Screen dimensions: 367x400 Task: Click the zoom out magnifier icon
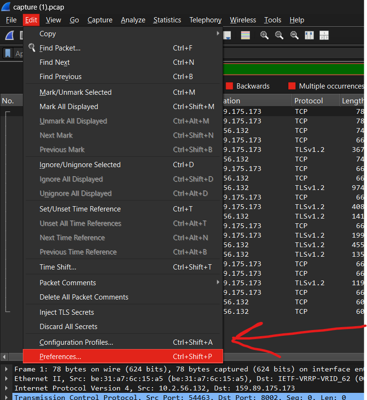(x=279, y=35)
